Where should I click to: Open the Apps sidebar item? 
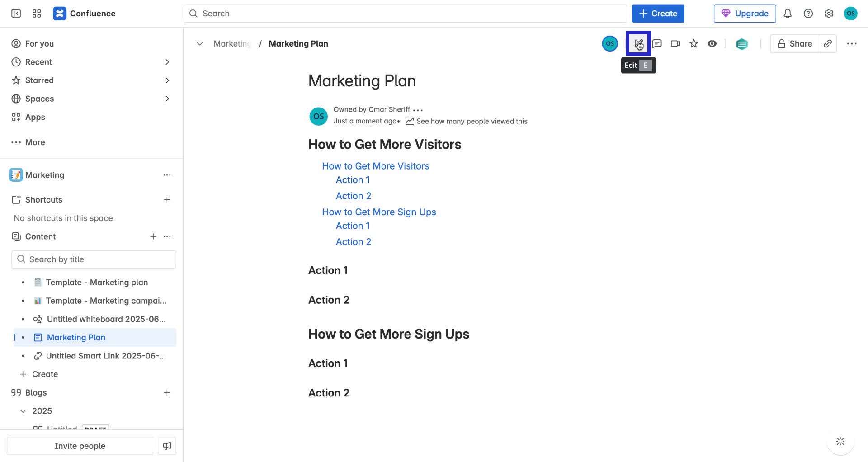(x=35, y=117)
